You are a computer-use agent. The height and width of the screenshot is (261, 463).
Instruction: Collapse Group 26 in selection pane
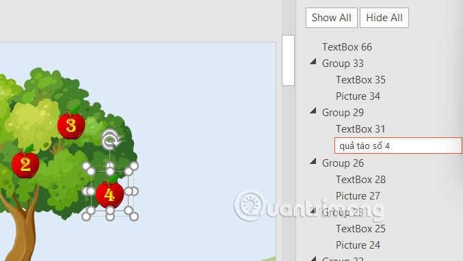pos(313,161)
